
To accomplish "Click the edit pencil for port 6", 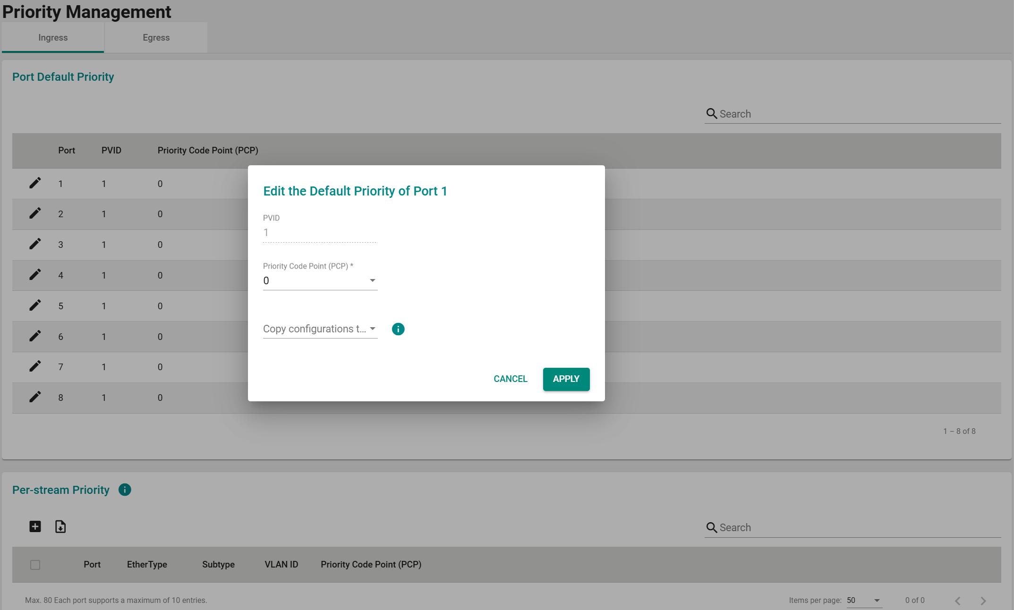I will [35, 336].
